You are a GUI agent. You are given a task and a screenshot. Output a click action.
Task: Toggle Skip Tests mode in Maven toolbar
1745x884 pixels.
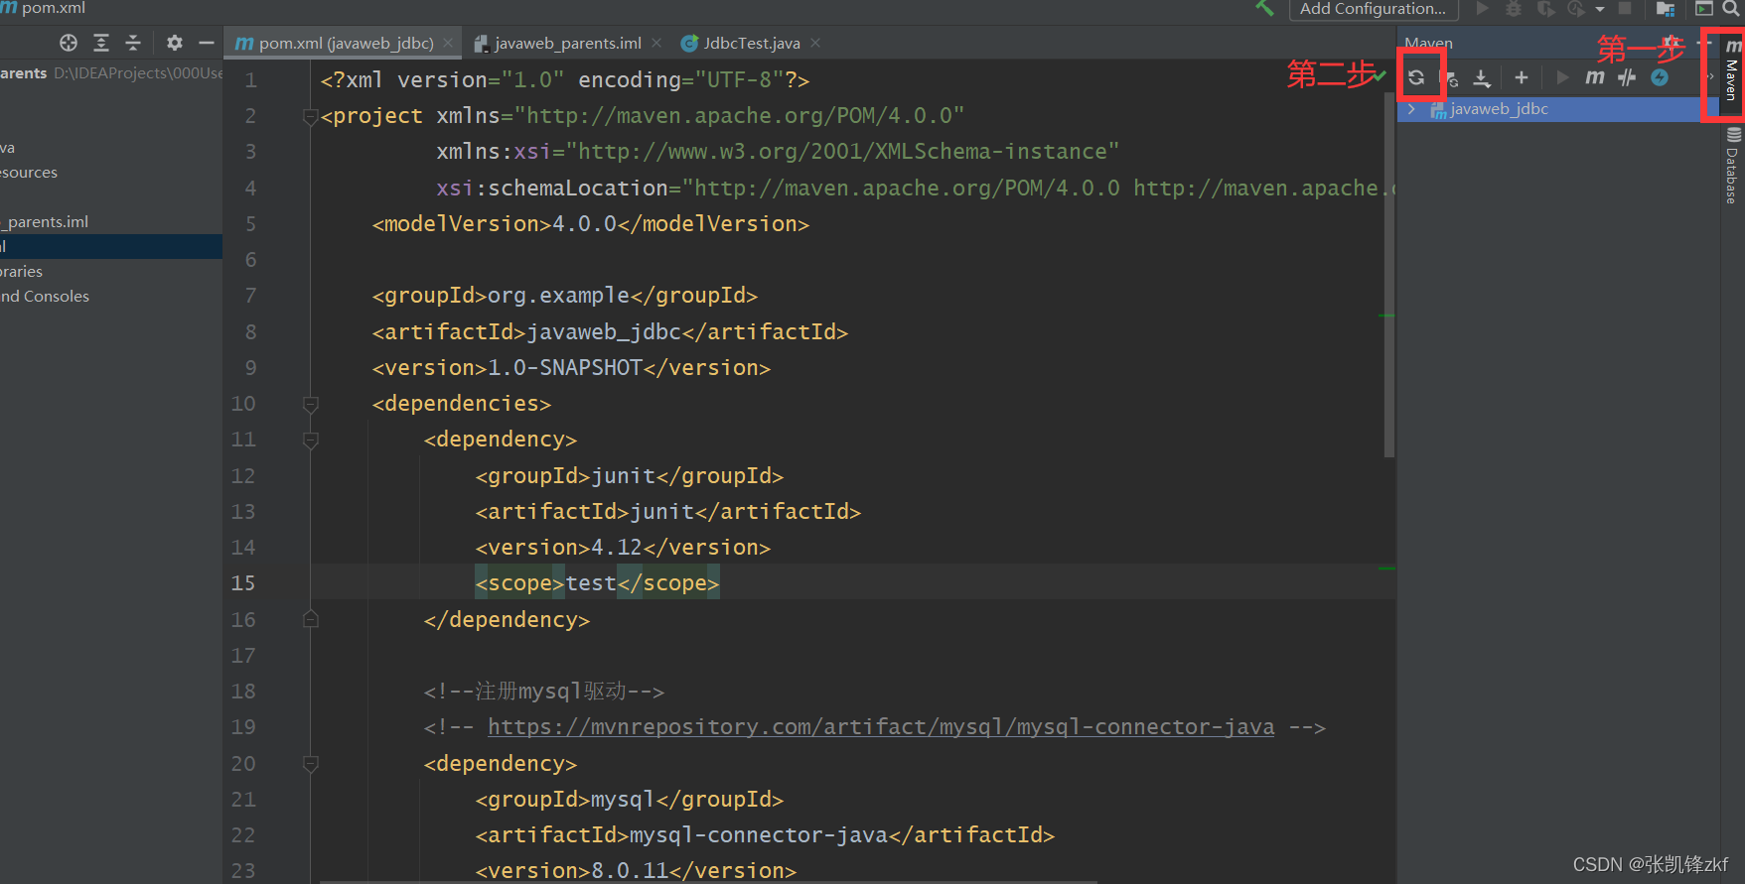click(x=1627, y=77)
